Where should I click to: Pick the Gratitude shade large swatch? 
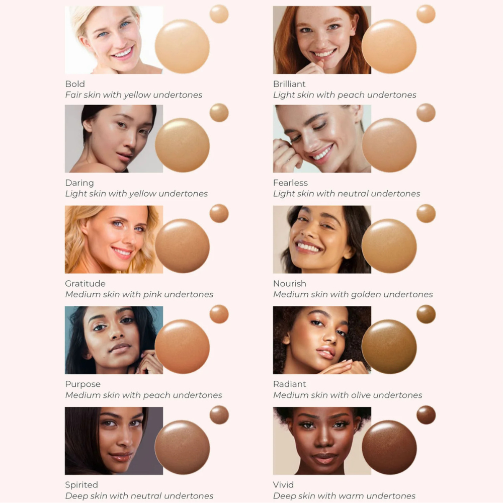point(182,246)
